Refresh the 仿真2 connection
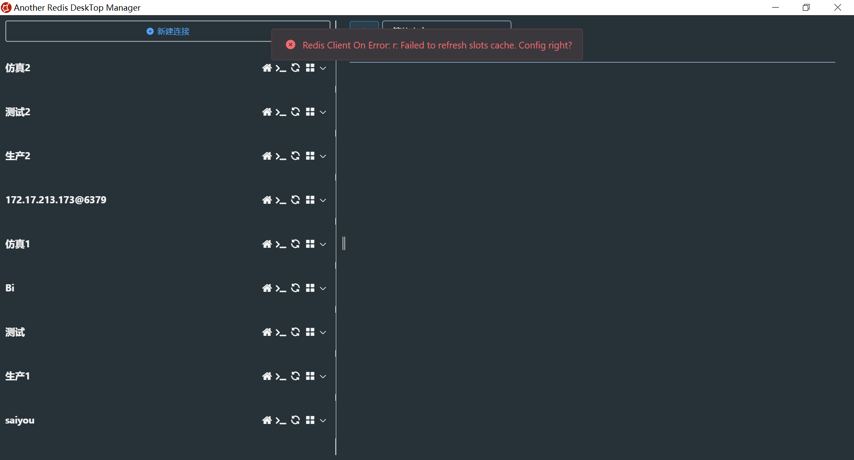Screen dimensions: 854x460 (x=295, y=68)
